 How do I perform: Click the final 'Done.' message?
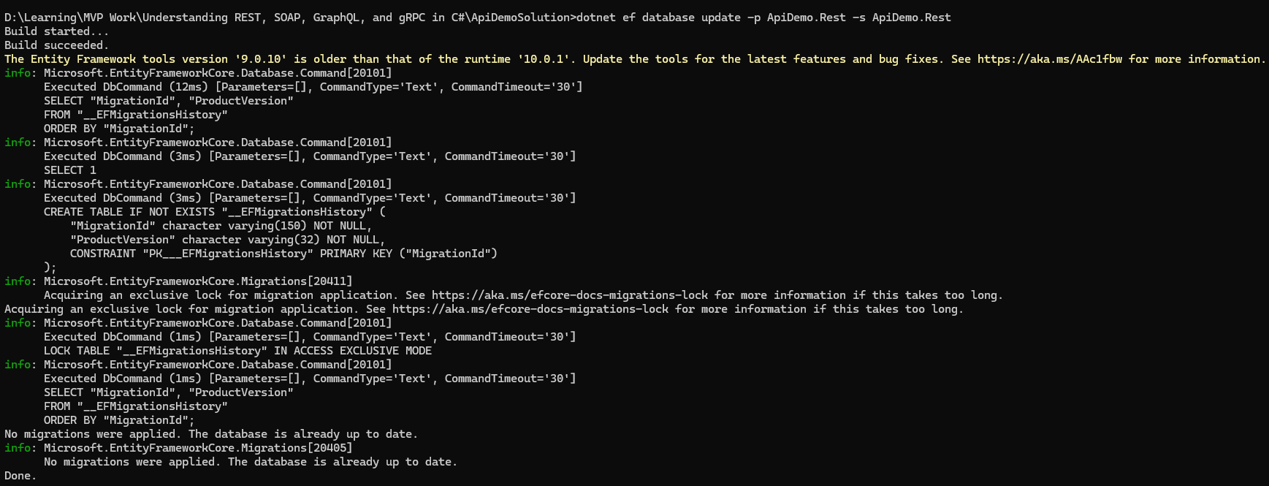20,476
